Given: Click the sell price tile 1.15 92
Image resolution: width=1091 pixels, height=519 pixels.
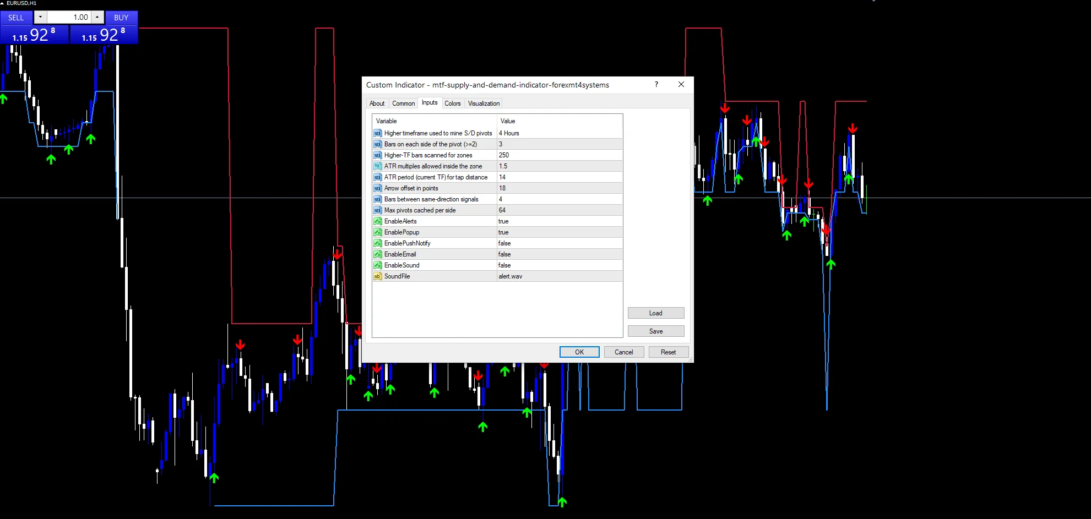Looking at the screenshot, I should click(x=34, y=35).
